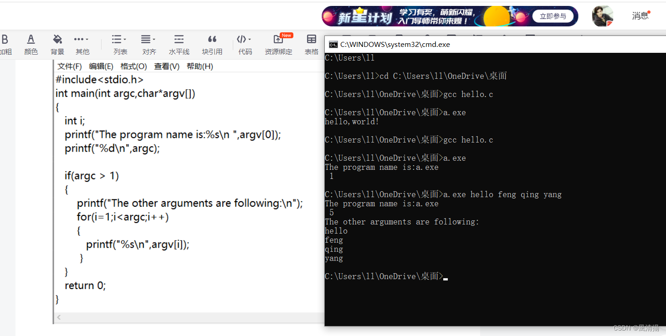Click the "other arguments are following" printf line
This screenshot has height=336, width=666.
[190, 203]
